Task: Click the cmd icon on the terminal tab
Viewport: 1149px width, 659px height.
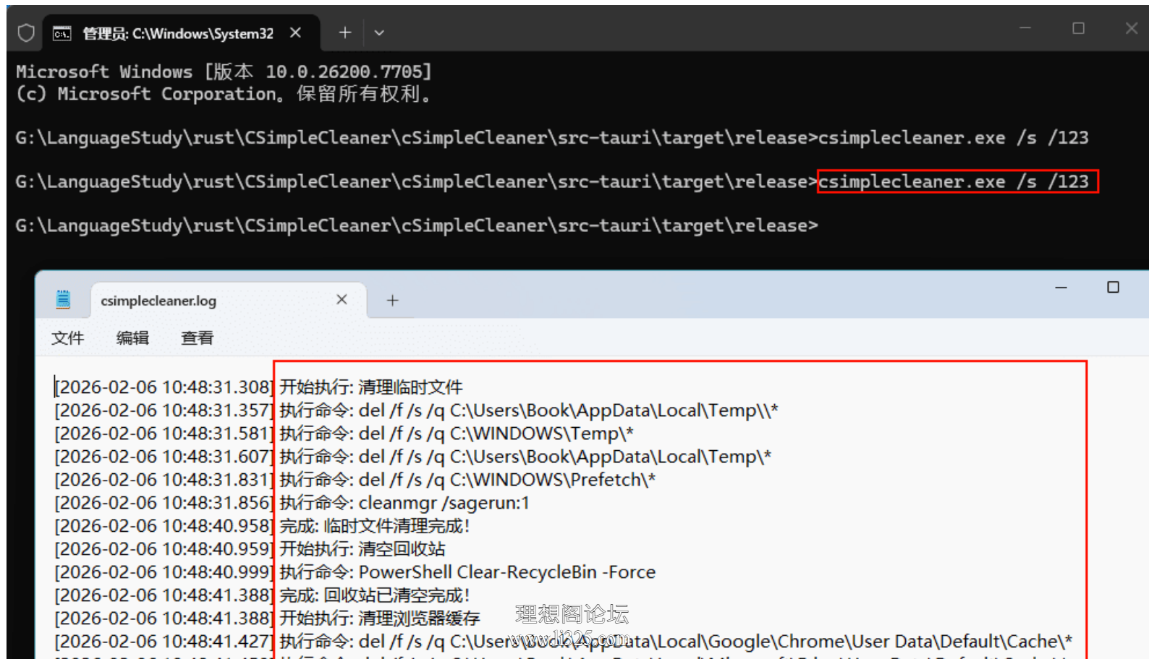Action: click(x=62, y=33)
